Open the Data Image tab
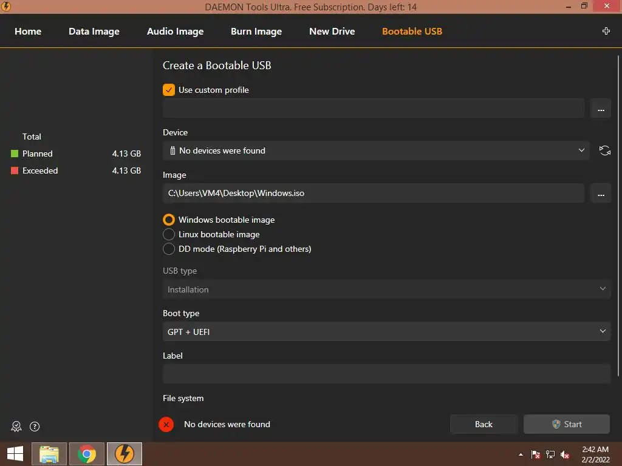622x466 pixels. tap(94, 32)
